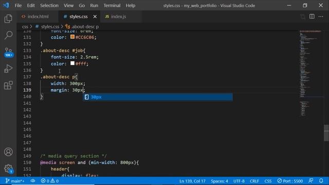329x185 pixels.
Task: Open the Help menu
Action: coord(131,6)
